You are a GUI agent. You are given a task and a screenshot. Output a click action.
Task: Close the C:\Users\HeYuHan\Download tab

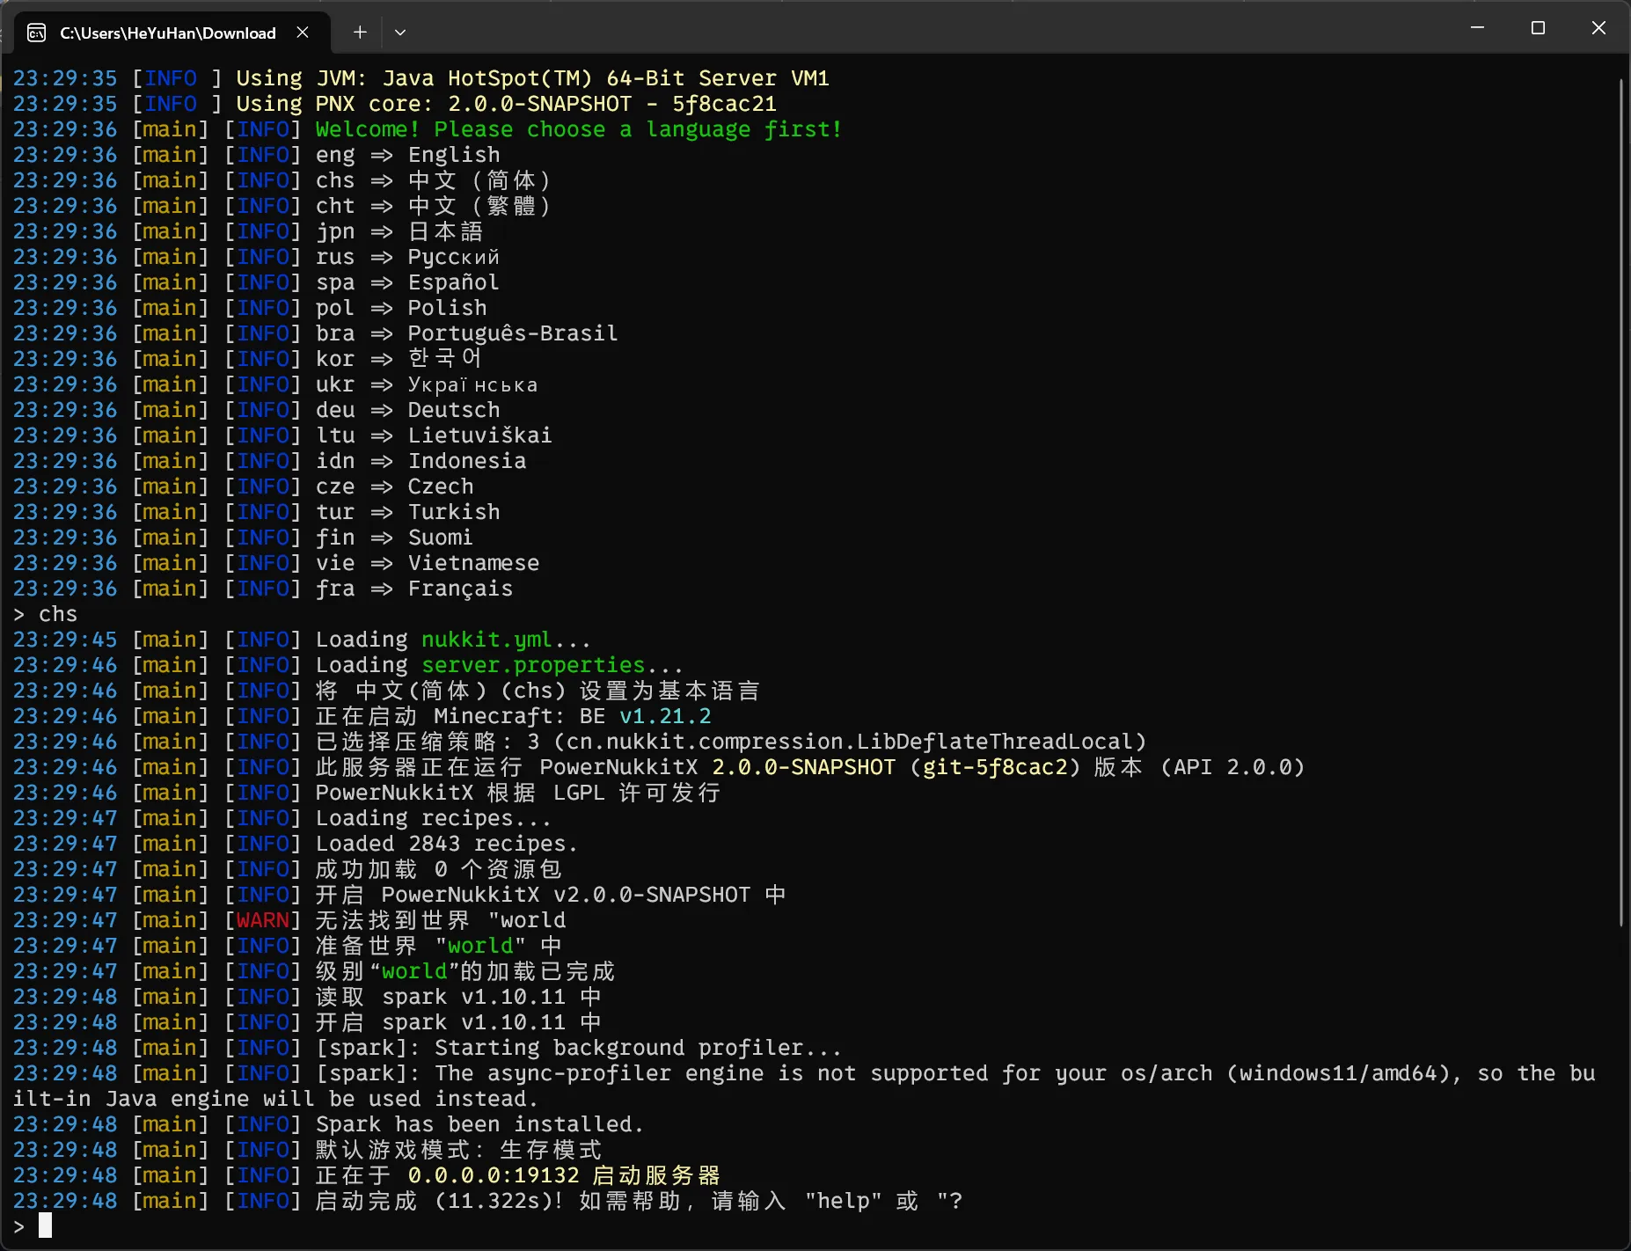(303, 33)
